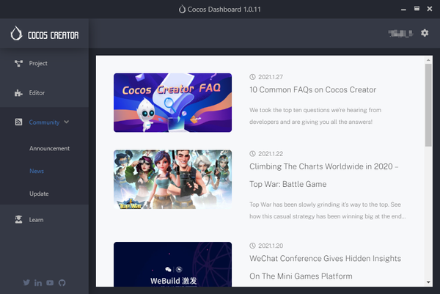Viewport: 440px width, 294px height.
Task: Click clock icon beside date 2021.1.20
Action: [252, 246]
